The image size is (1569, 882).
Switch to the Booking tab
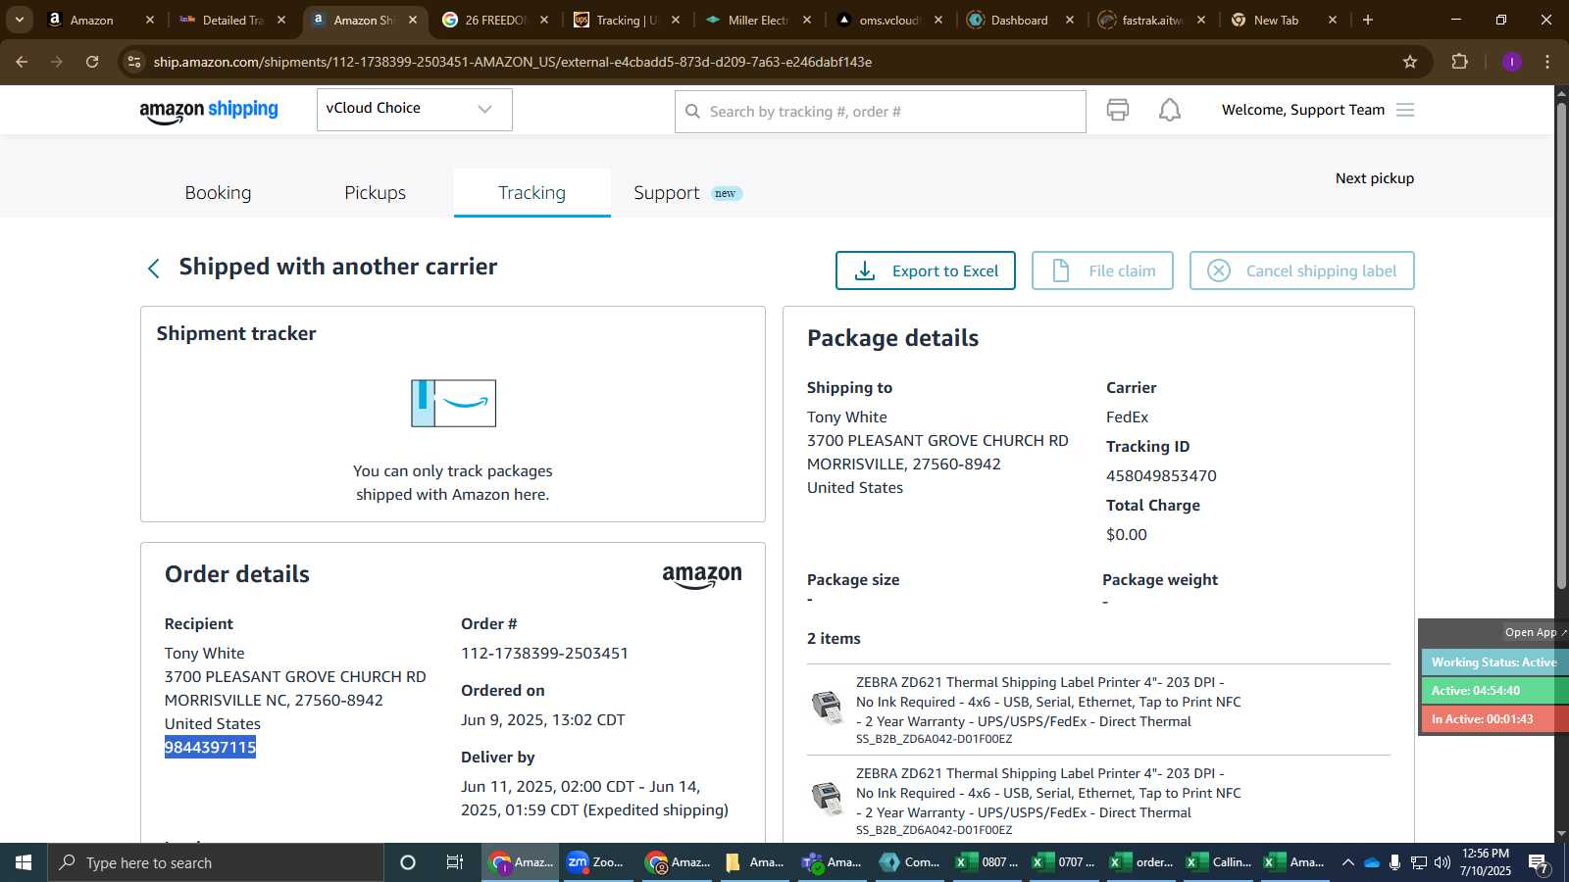point(218,193)
